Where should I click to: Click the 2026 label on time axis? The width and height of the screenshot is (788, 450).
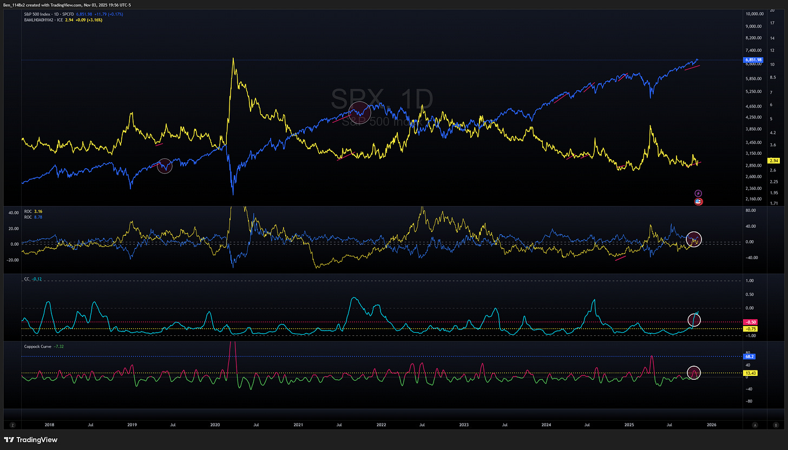pyautogui.click(x=712, y=426)
